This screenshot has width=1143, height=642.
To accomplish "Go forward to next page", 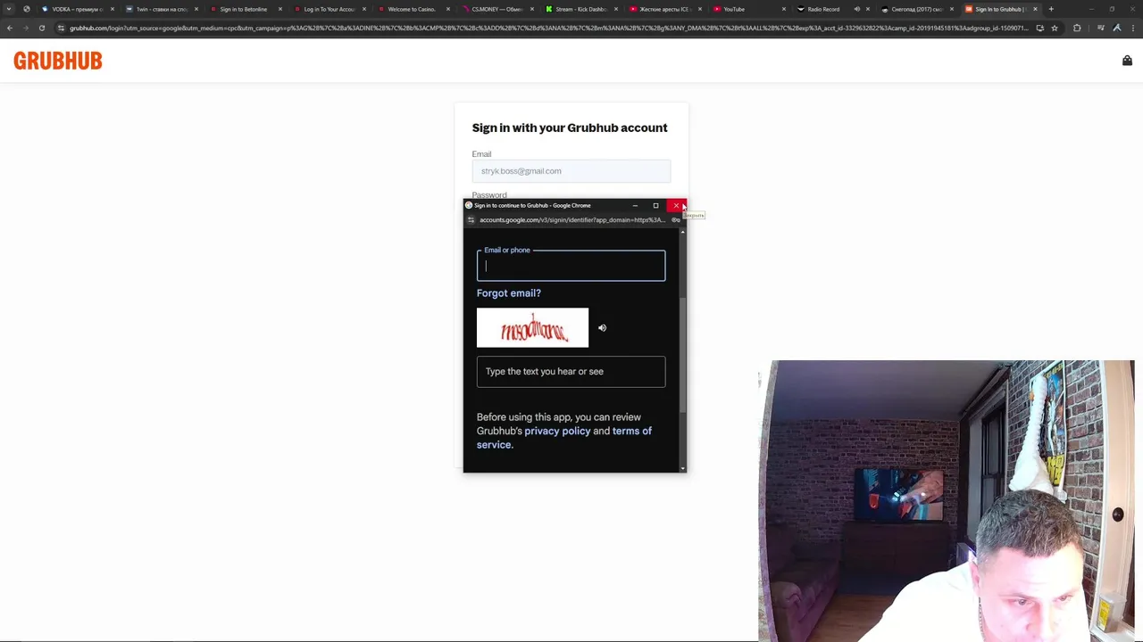I will 24,28.
